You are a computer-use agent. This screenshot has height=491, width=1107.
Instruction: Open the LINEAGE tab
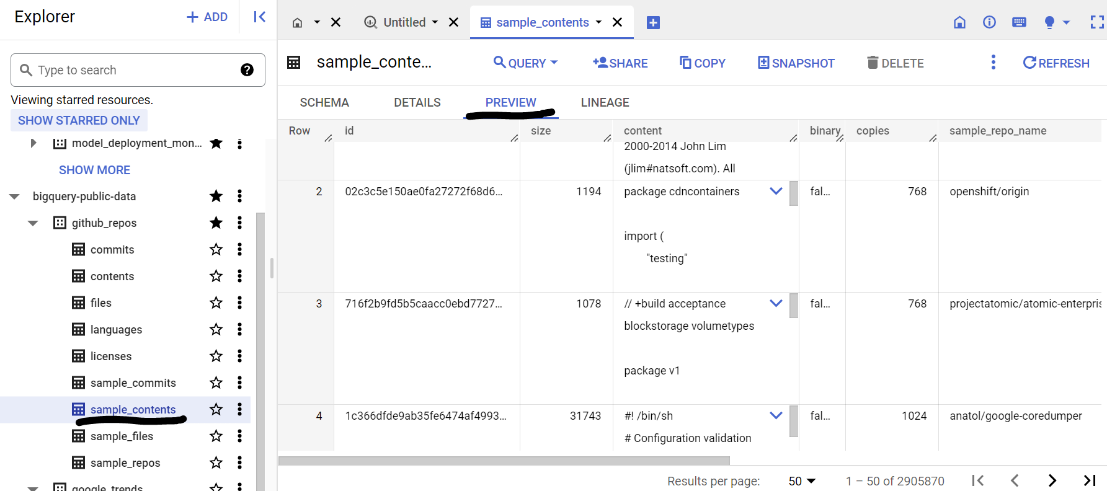[605, 102]
